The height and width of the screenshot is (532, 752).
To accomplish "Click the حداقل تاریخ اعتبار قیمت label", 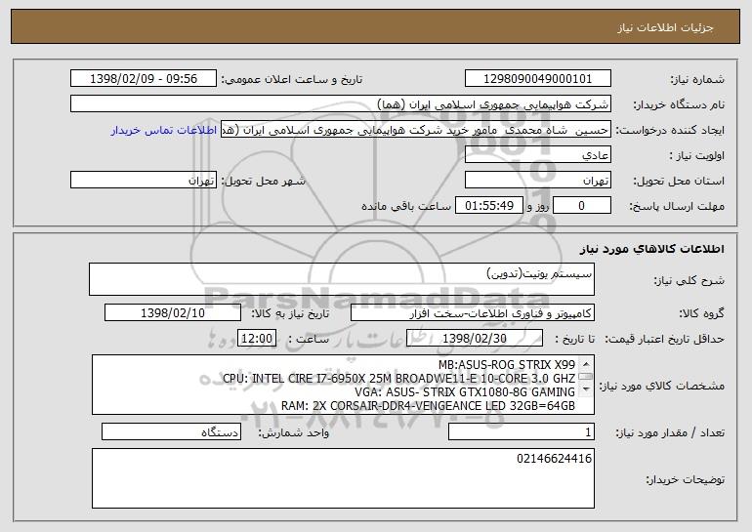I will 664,339.
